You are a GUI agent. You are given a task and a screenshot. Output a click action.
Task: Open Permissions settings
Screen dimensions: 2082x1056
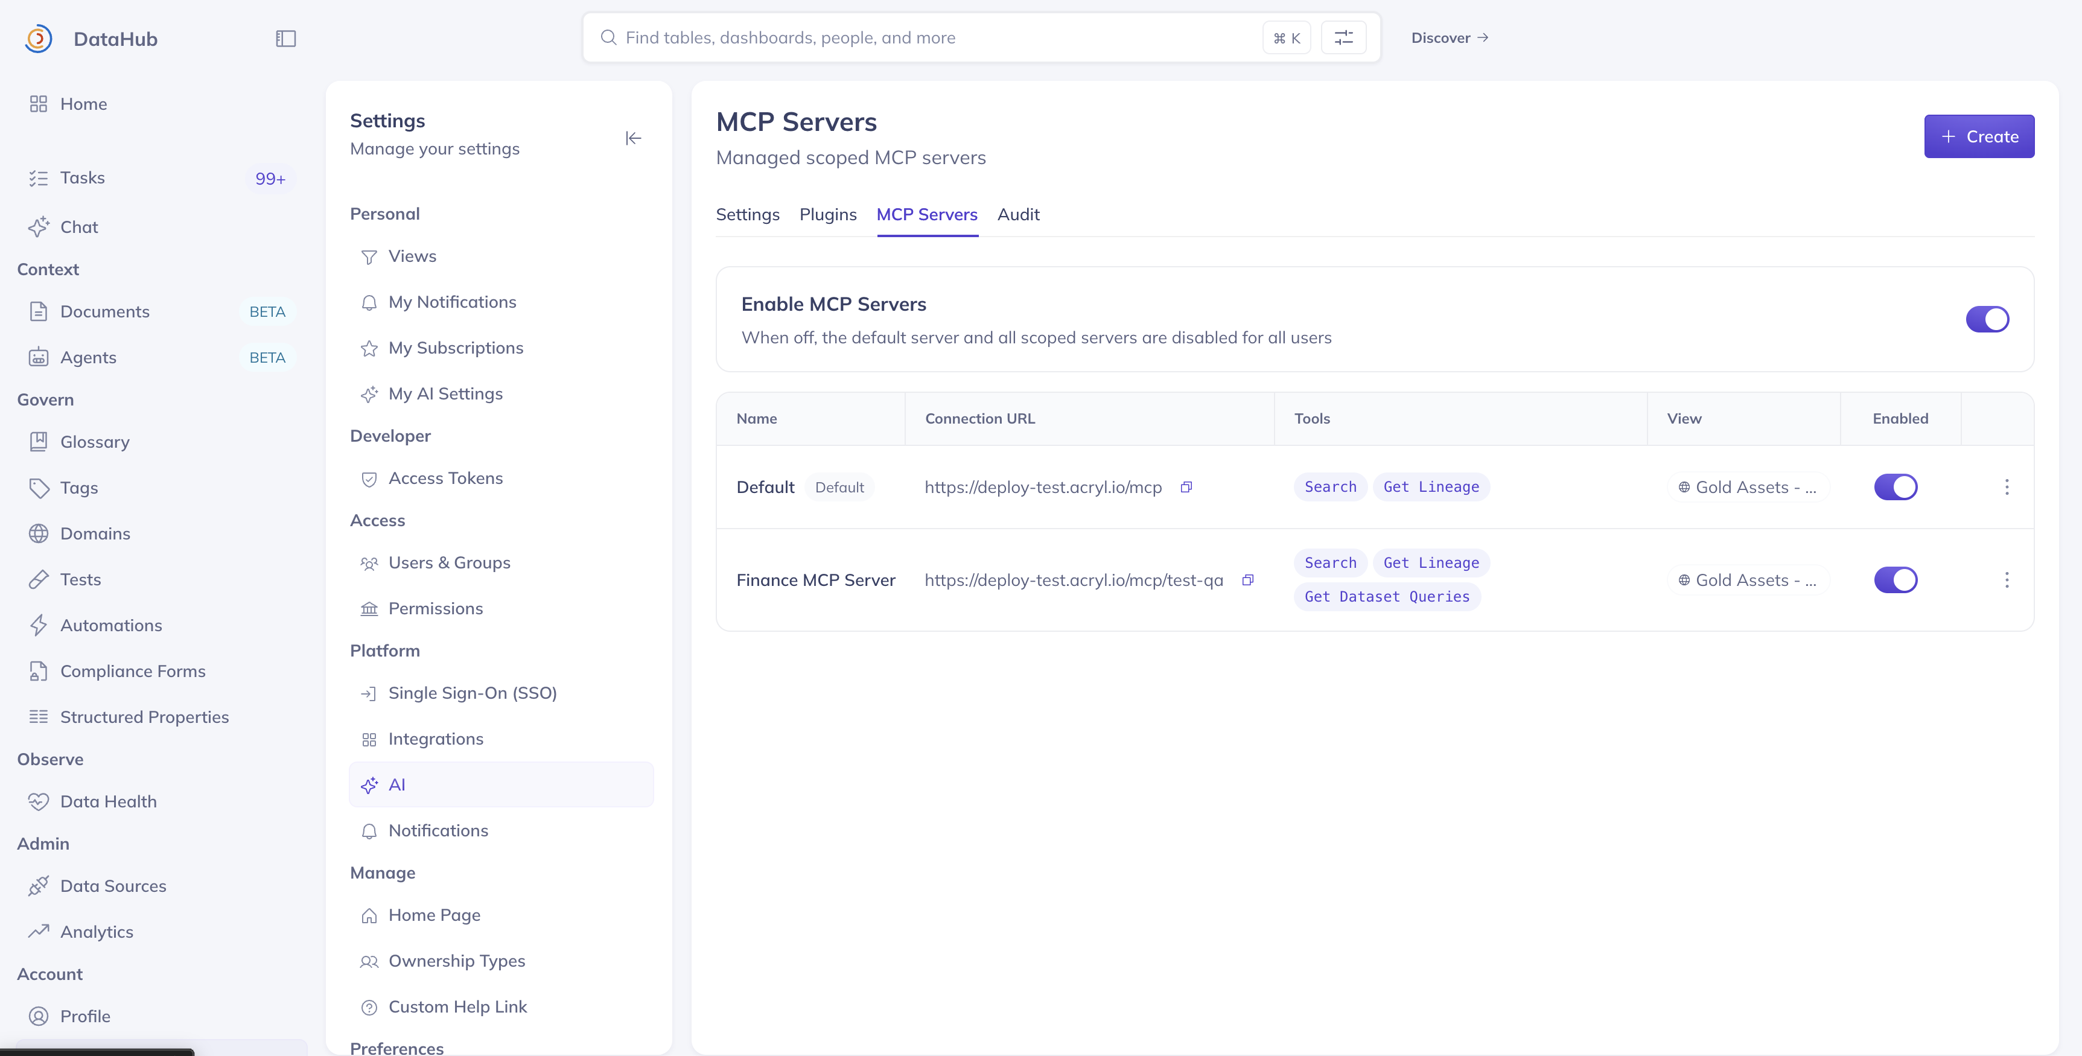(501, 608)
